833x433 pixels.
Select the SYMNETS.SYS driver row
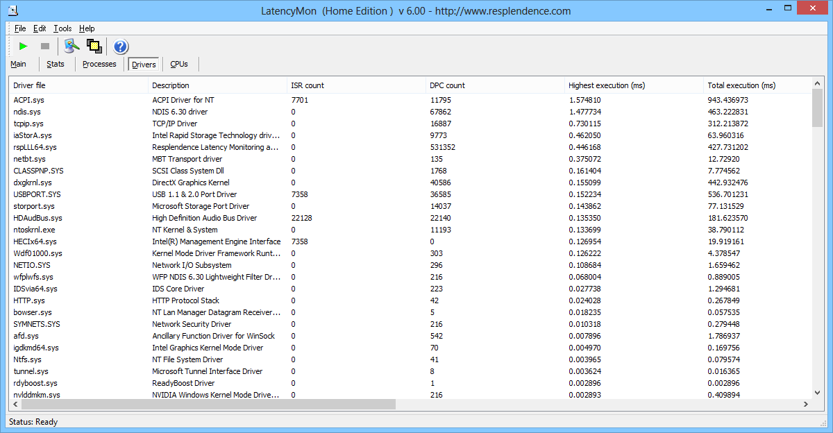click(410, 324)
